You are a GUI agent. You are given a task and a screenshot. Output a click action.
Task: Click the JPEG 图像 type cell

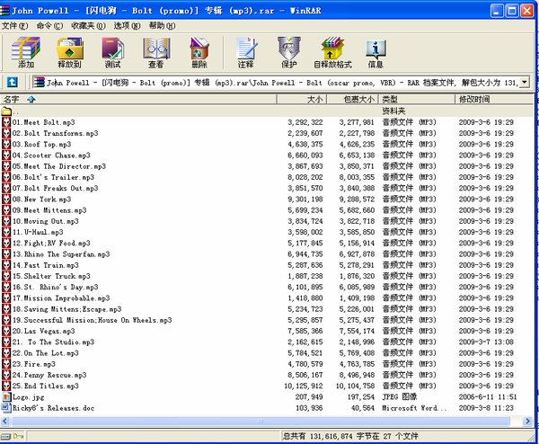[400, 397]
